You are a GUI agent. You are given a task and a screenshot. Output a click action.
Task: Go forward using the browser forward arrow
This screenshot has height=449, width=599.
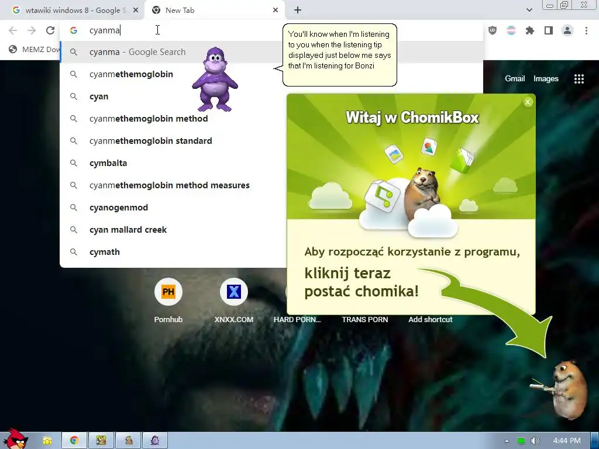[32, 30]
